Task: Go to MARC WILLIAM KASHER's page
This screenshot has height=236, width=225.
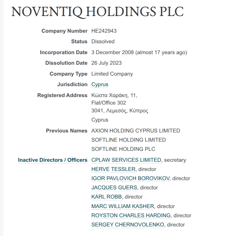Action: pos(123,206)
